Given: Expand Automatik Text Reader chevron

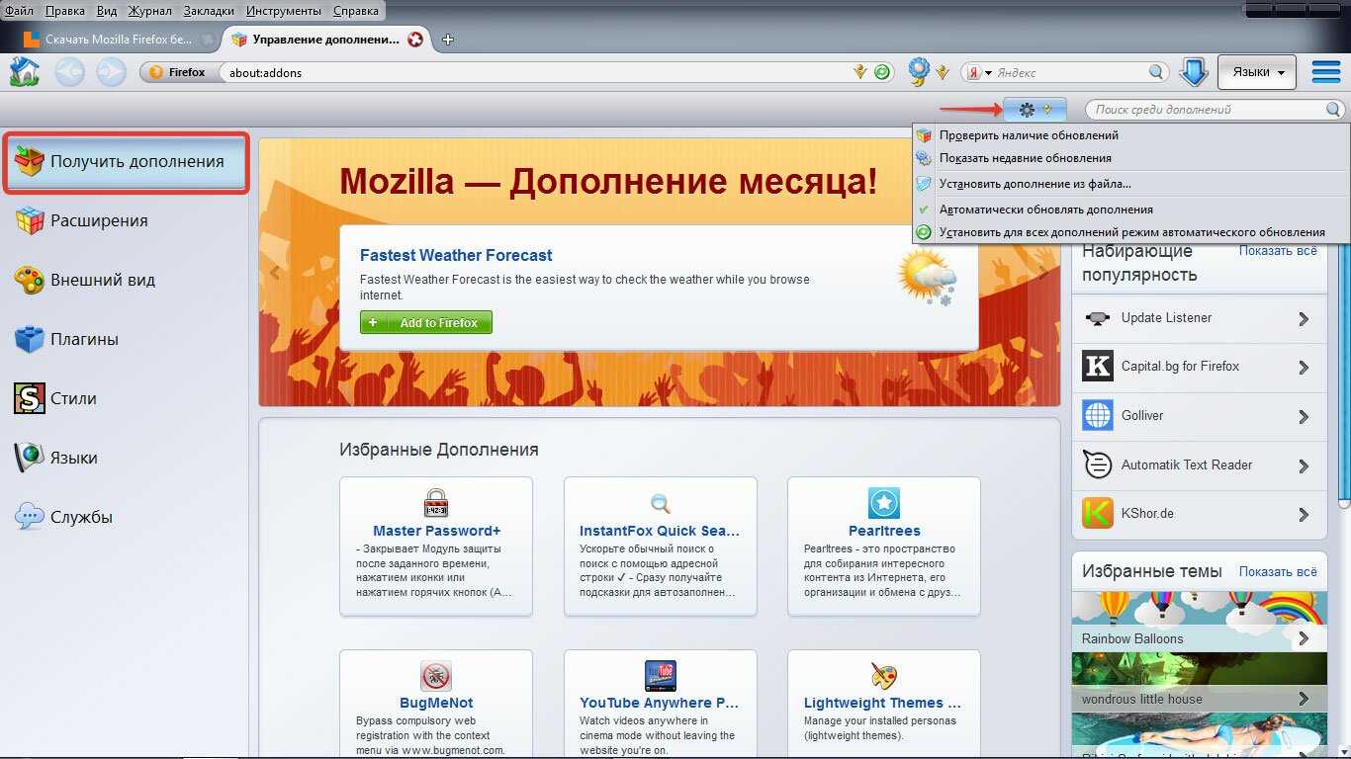Looking at the screenshot, I should tap(1304, 466).
